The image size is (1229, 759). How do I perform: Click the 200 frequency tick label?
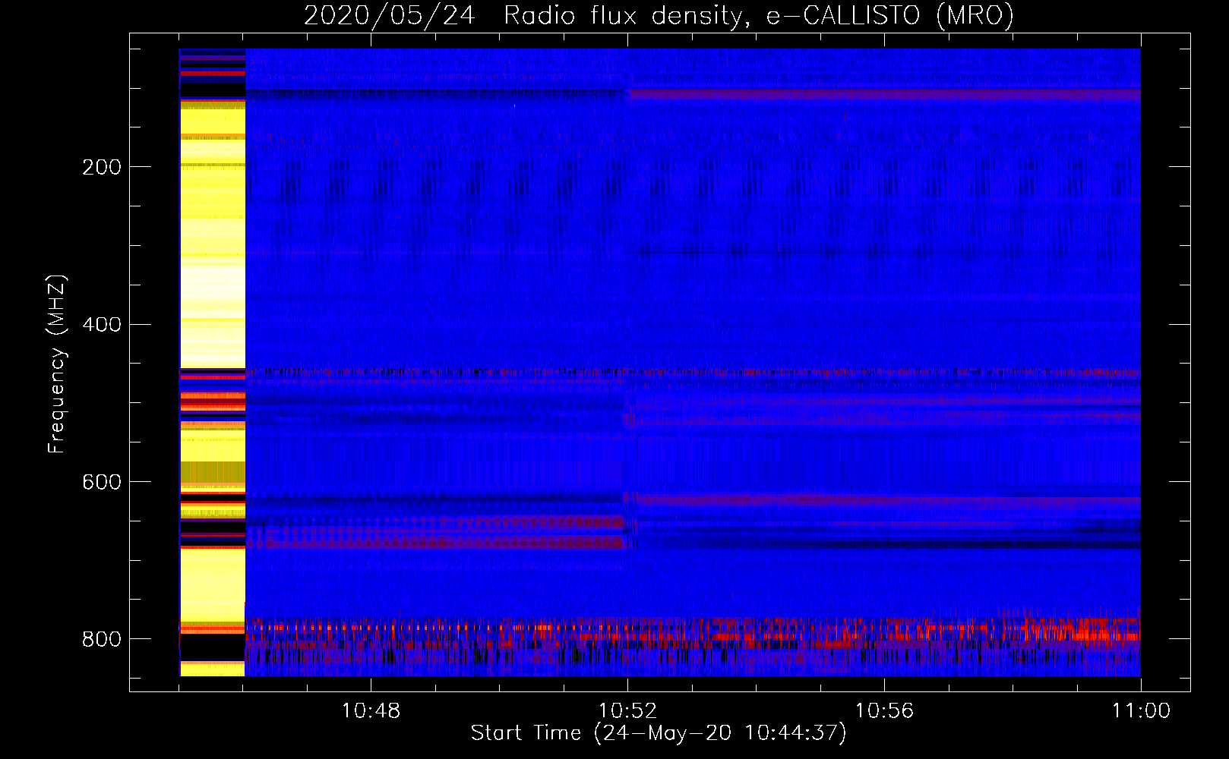(x=102, y=167)
